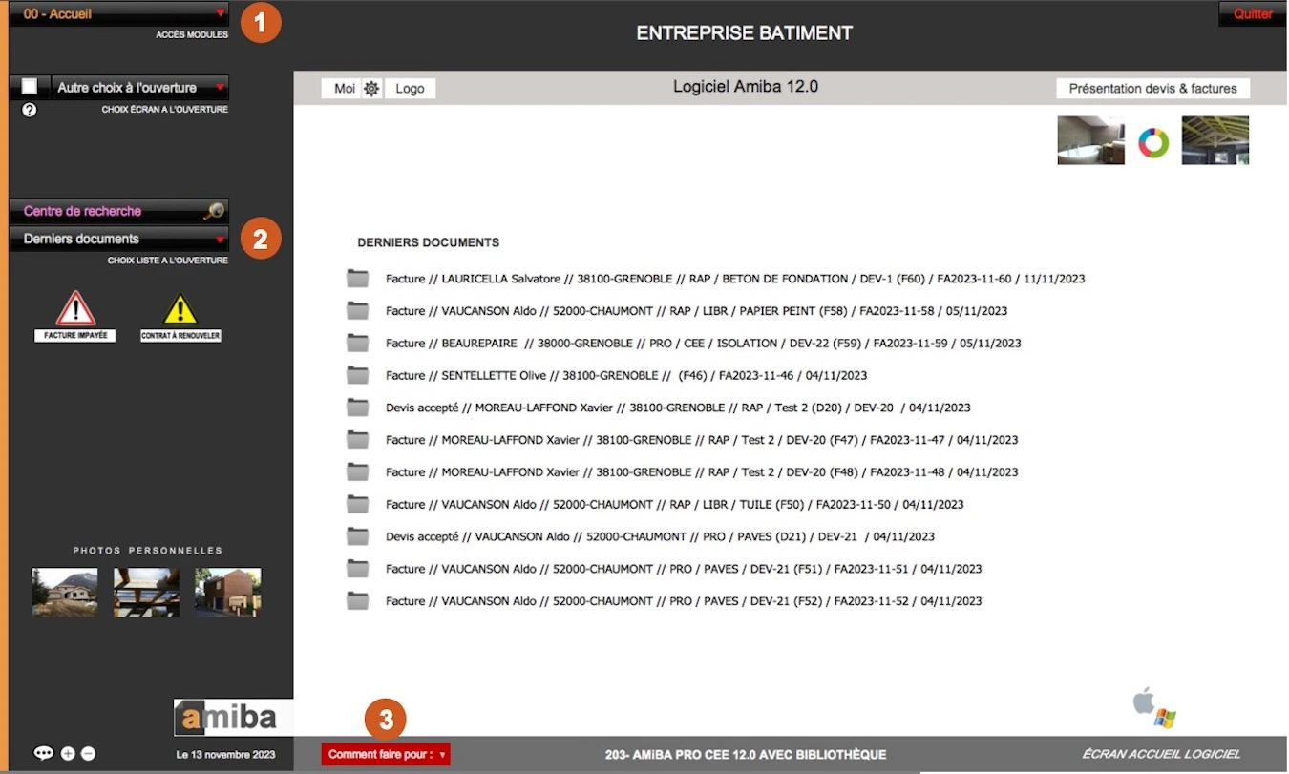Select VAUCANSON TUILE FA2023-11-50 row
This screenshot has width=1289, height=774.
[675, 505]
